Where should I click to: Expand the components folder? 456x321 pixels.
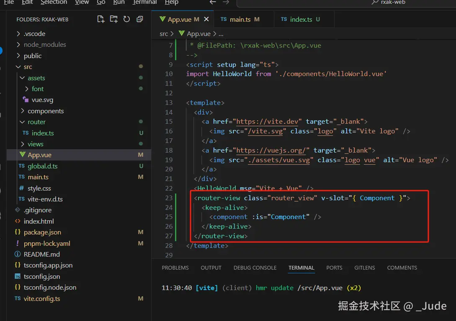(x=45, y=111)
